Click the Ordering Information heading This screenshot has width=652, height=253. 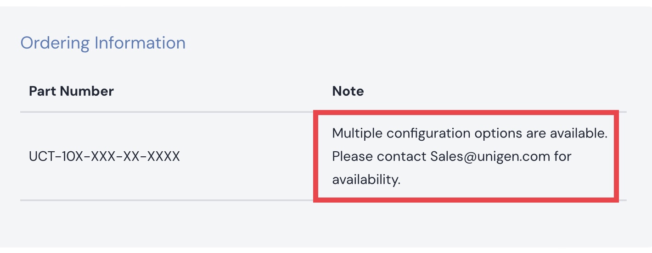coord(103,43)
